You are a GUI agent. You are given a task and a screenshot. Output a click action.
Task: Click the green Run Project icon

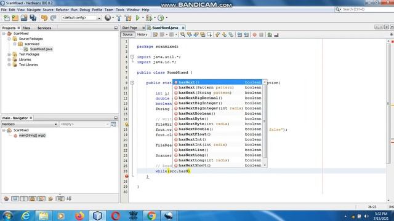[137, 18]
